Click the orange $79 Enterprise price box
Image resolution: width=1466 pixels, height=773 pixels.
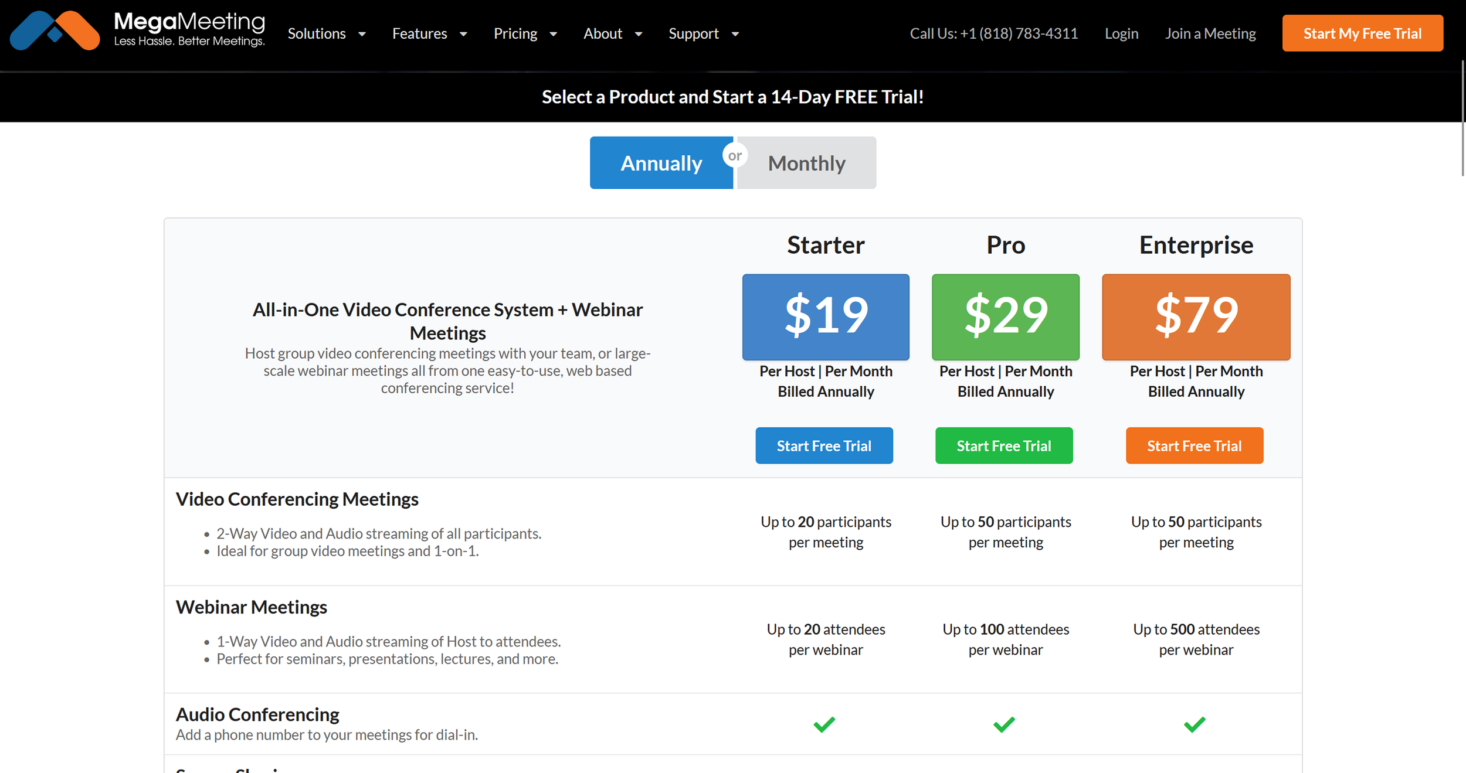click(1196, 317)
